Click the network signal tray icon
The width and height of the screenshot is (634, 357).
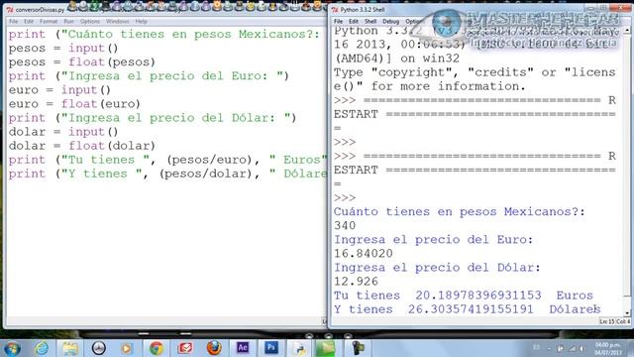(x=573, y=348)
